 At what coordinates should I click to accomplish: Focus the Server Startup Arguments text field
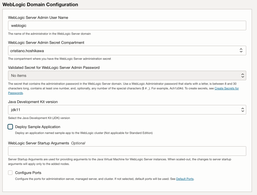(x=127, y=151)
